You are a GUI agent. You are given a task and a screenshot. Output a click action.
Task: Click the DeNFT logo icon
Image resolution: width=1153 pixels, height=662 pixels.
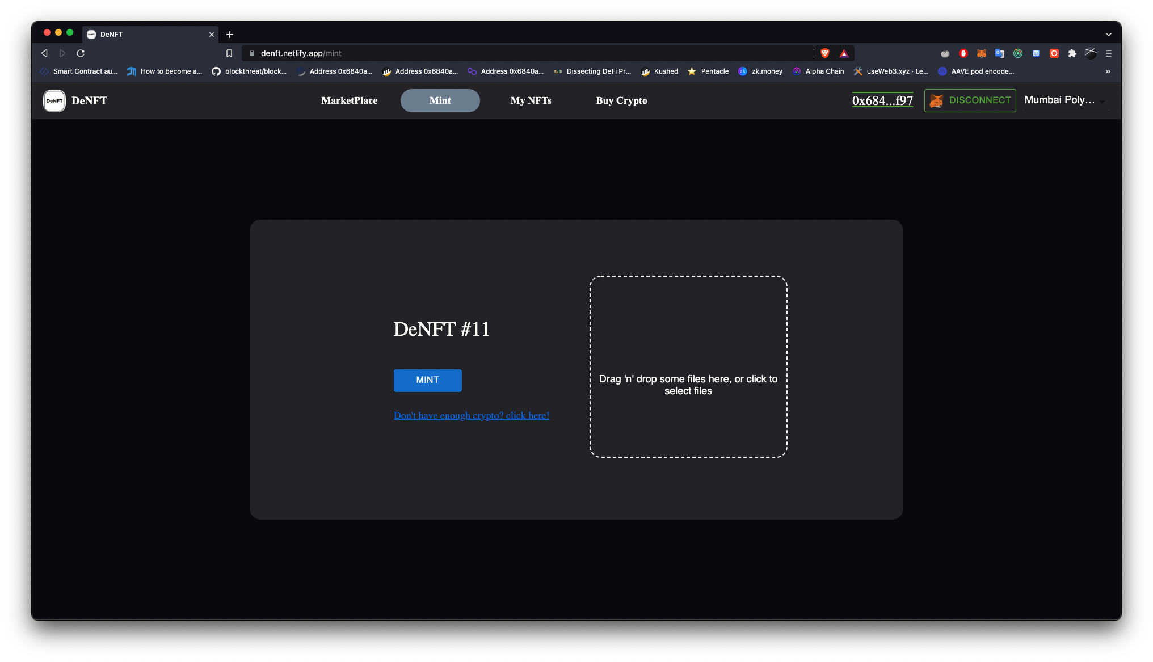point(54,101)
